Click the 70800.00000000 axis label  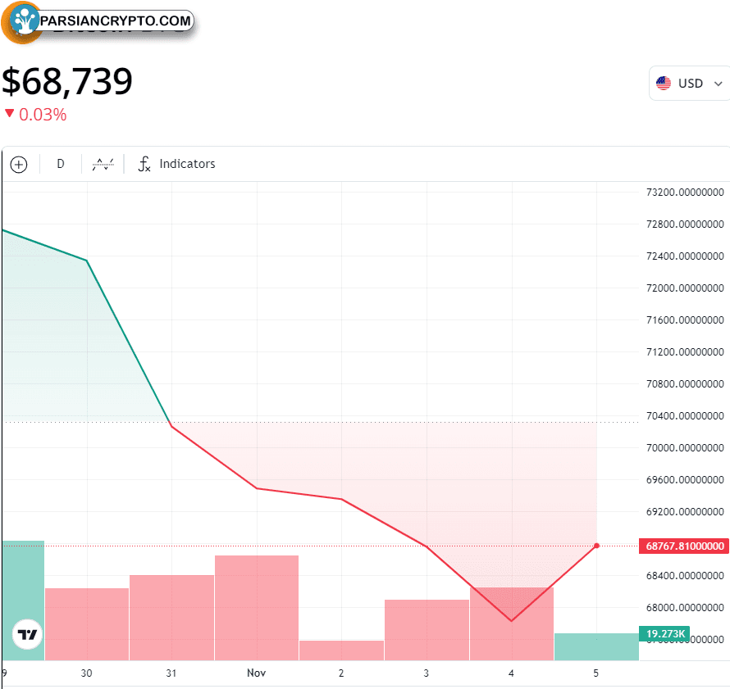[x=685, y=384]
